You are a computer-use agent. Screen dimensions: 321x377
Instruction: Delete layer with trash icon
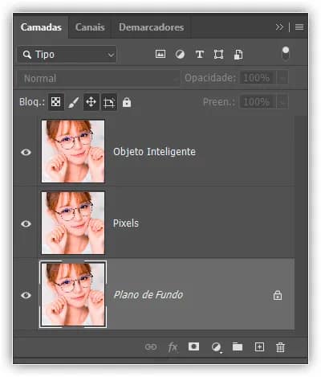tap(280, 347)
